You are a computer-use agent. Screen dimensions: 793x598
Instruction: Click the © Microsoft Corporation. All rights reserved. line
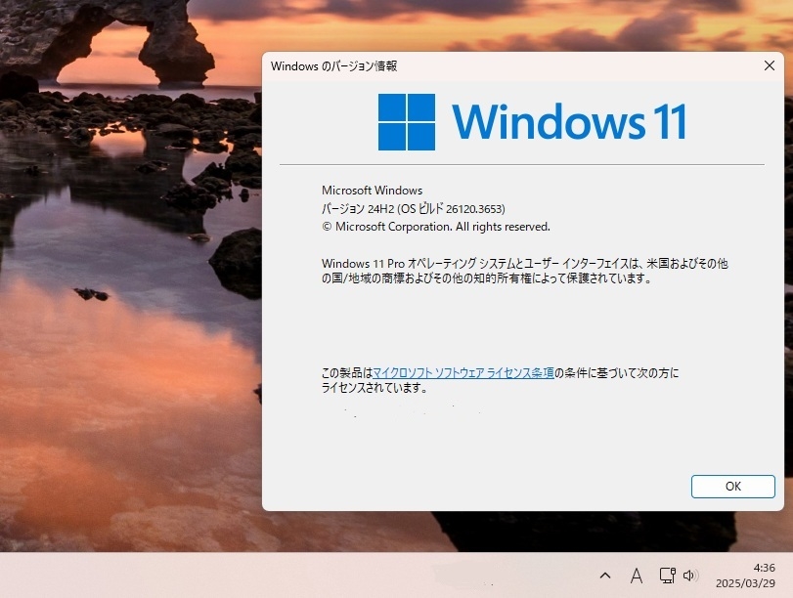(435, 227)
